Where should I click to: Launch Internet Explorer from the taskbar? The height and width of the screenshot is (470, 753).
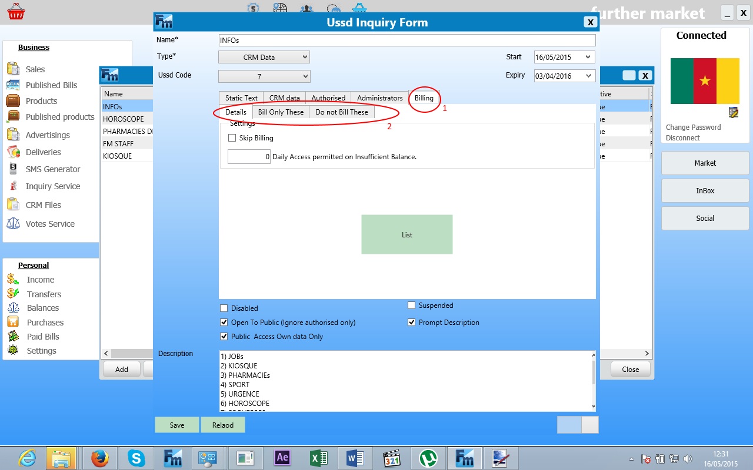[27, 458]
